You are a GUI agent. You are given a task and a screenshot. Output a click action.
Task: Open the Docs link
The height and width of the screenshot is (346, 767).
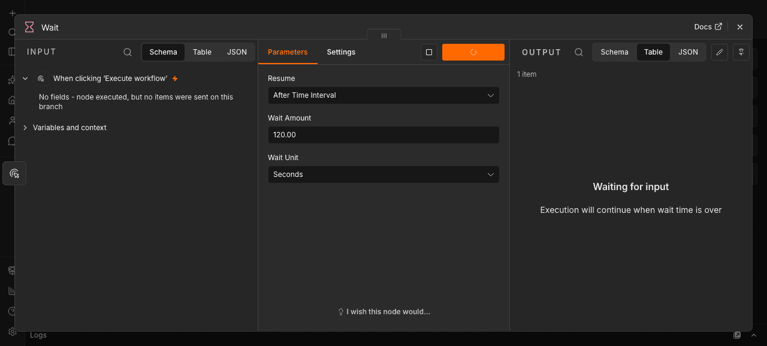[708, 27]
